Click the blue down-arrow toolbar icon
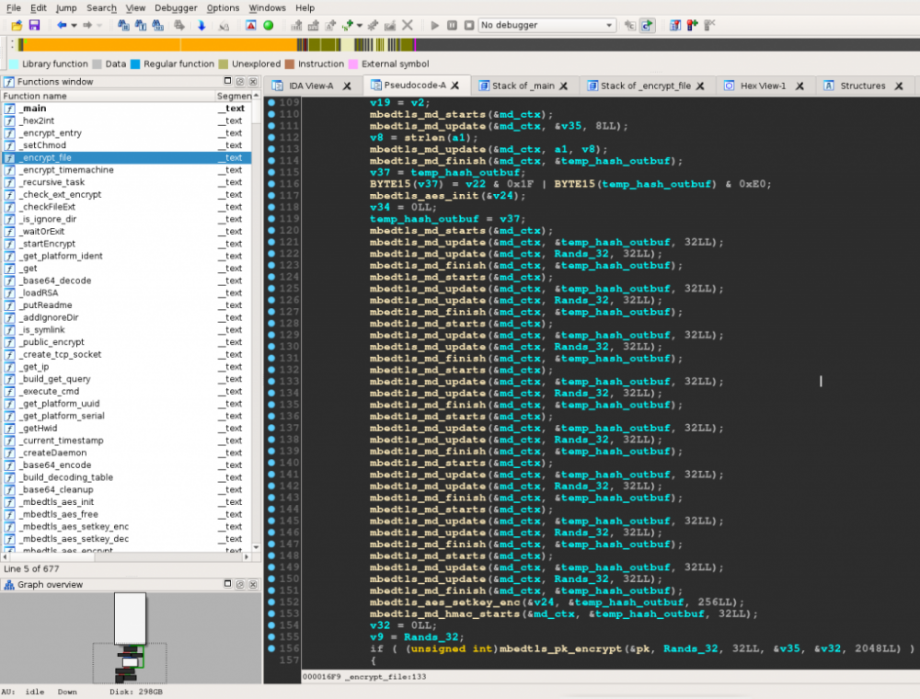 (x=201, y=25)
